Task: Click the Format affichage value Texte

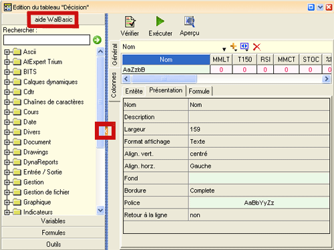Action: (x=259, y=142)
